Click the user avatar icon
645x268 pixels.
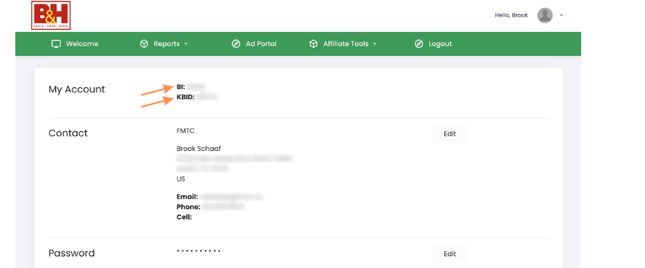pyautogui.click(x=545, y=15)
